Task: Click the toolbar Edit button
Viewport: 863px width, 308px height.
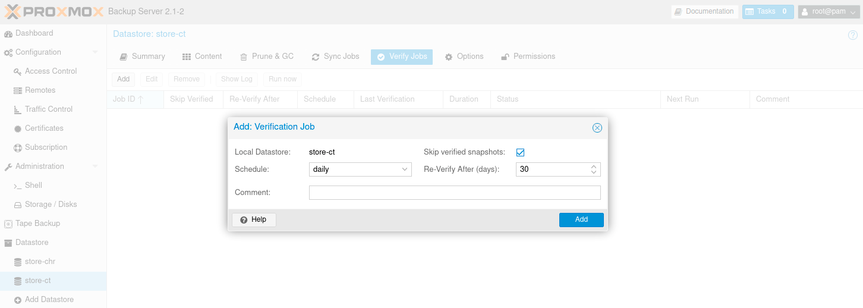Action: (152, 79)
